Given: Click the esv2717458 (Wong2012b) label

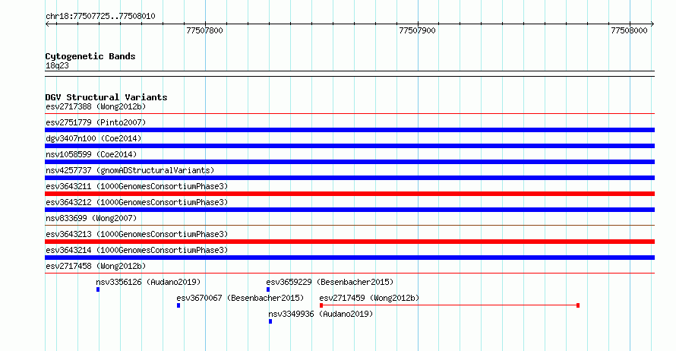Looking at the screenshot, I should coord(96,266).
